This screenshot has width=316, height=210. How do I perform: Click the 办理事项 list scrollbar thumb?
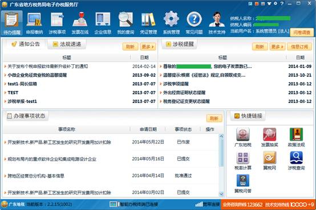pyautogui.click(x=221, y=153)
